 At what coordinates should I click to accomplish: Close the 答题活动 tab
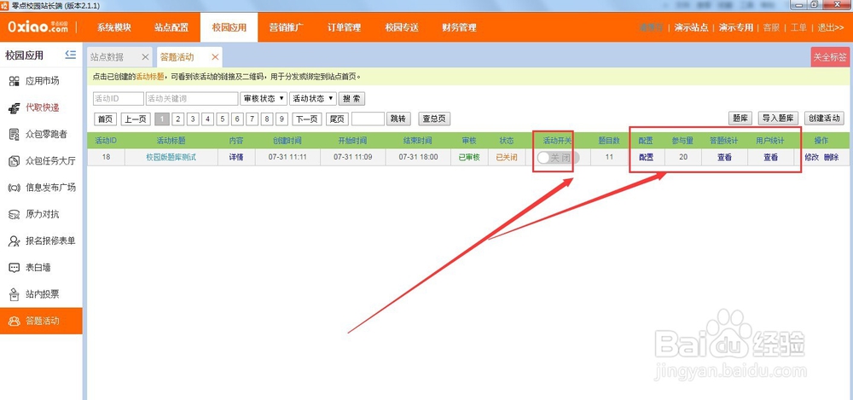pos(216,56)
